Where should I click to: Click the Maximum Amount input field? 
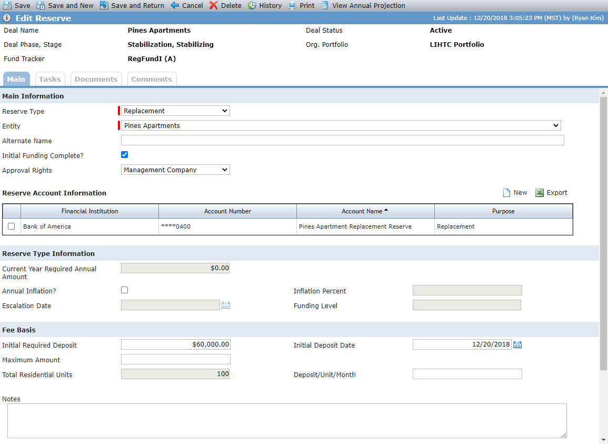pos(176,359)
